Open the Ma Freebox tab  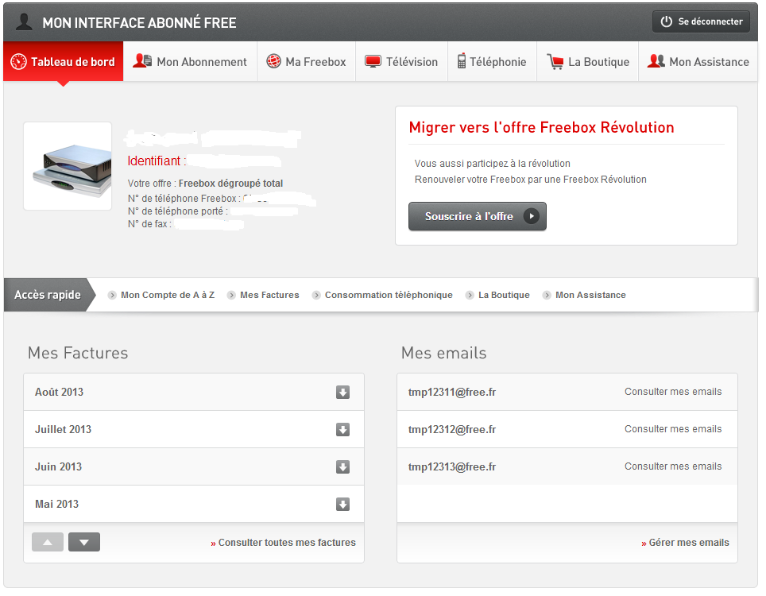coord(306,62)
